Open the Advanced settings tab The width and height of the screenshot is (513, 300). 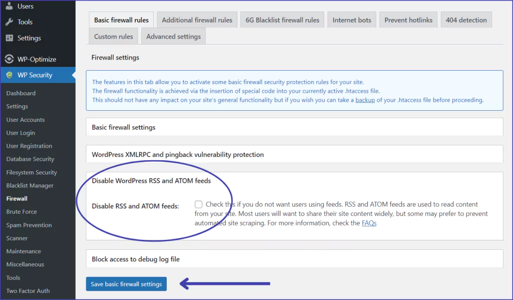click(x=173, y=37)
